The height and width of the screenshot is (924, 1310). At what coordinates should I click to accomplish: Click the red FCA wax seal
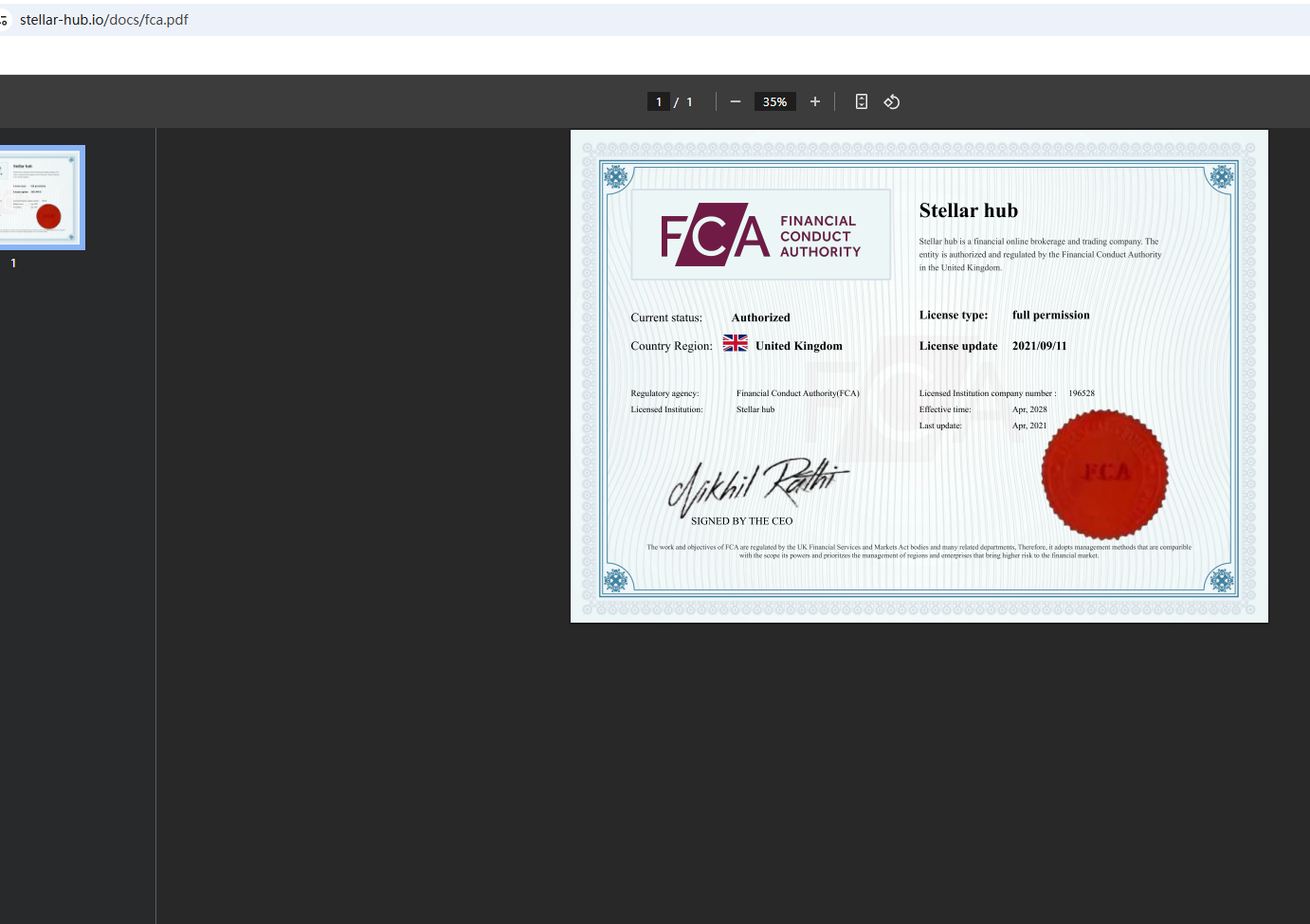tap(1105, 474)
